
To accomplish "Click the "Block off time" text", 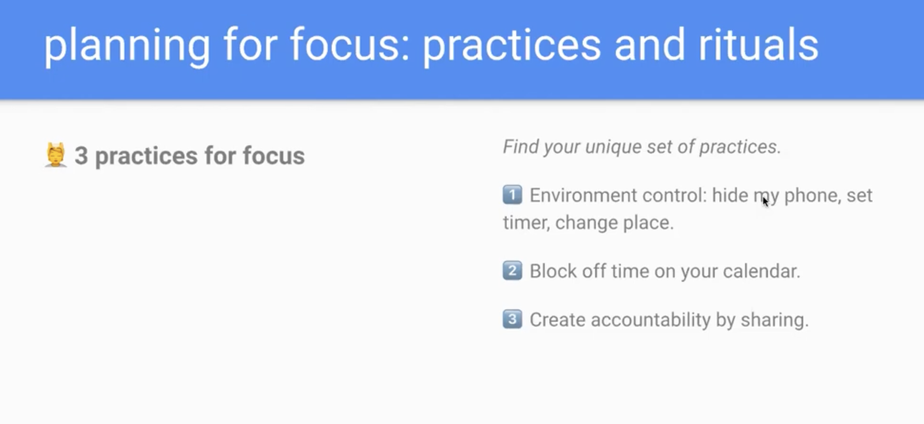I will (x=589, y=271).
